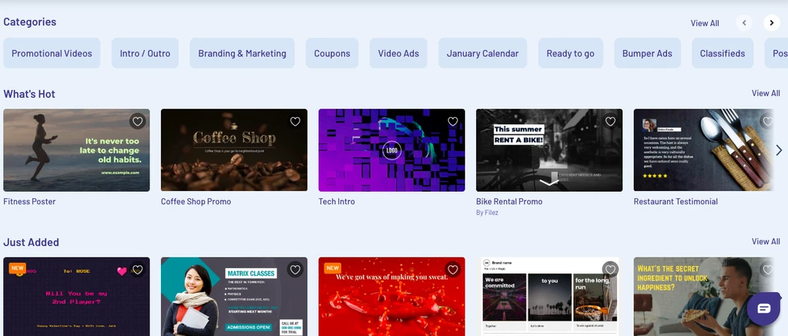View All in Just Added section
The width and height of the screenshot is (788, 336).
tap(766, 241)
